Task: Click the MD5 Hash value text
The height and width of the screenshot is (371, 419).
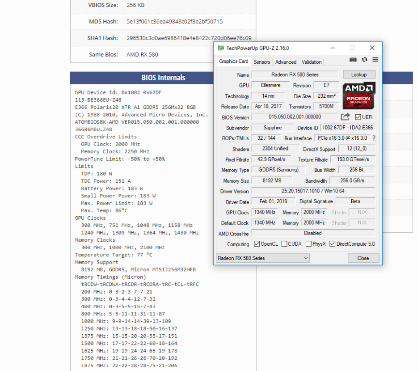Action: tap(175, 21)
